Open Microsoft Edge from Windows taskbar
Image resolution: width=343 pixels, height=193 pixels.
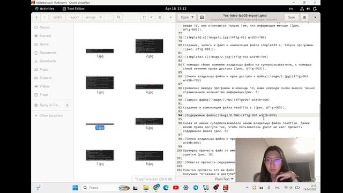(x=166, y=188)
